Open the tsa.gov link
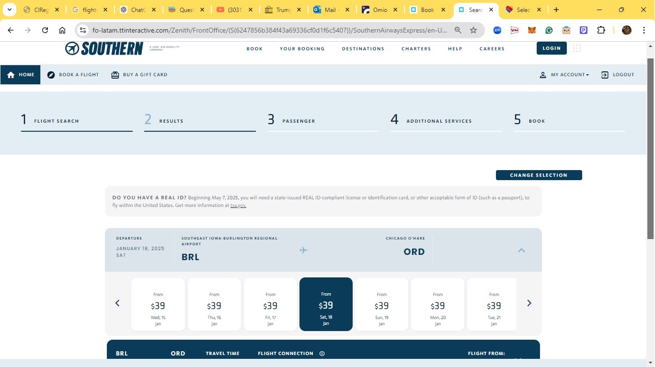This screenshot has width=655, height=367. click(238, 206)
